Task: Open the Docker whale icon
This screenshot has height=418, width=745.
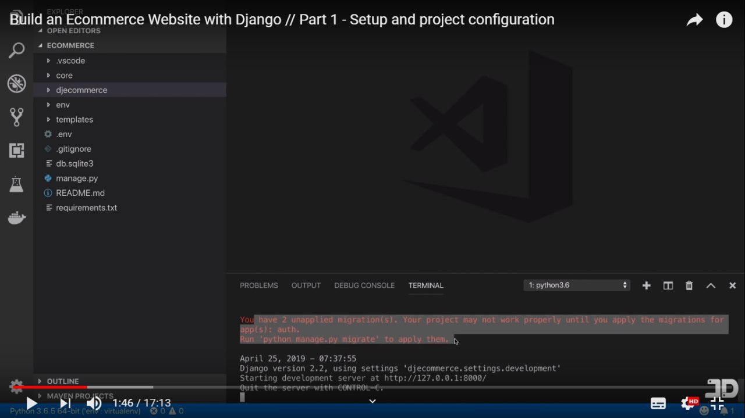Action: [x=16, y=218]
